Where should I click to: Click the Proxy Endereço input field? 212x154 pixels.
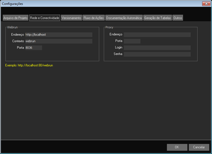coord(157,35)
